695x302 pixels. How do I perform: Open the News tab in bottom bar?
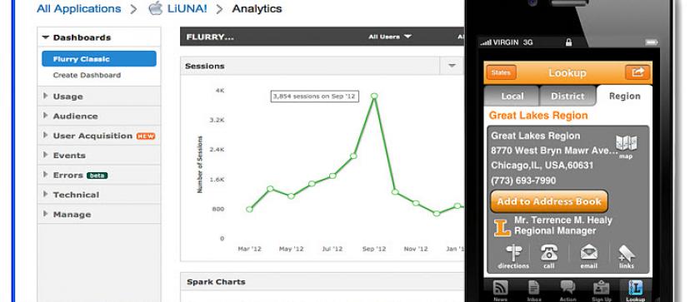501,290
